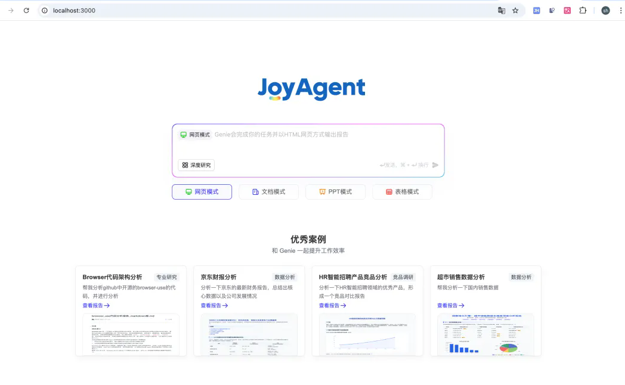625x385 pixels.
Task: Click the 竞品调研 tag
Action: click(x=403, y=277)
